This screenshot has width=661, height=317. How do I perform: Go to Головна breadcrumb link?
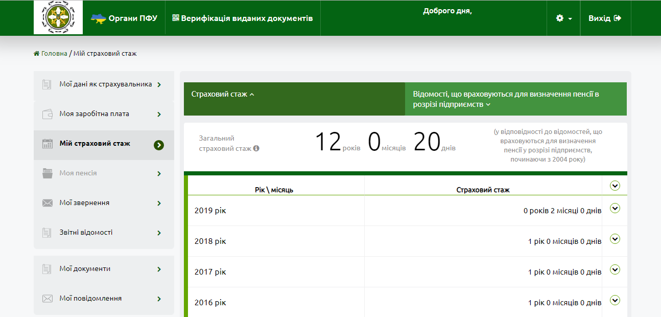coord(54,53)
